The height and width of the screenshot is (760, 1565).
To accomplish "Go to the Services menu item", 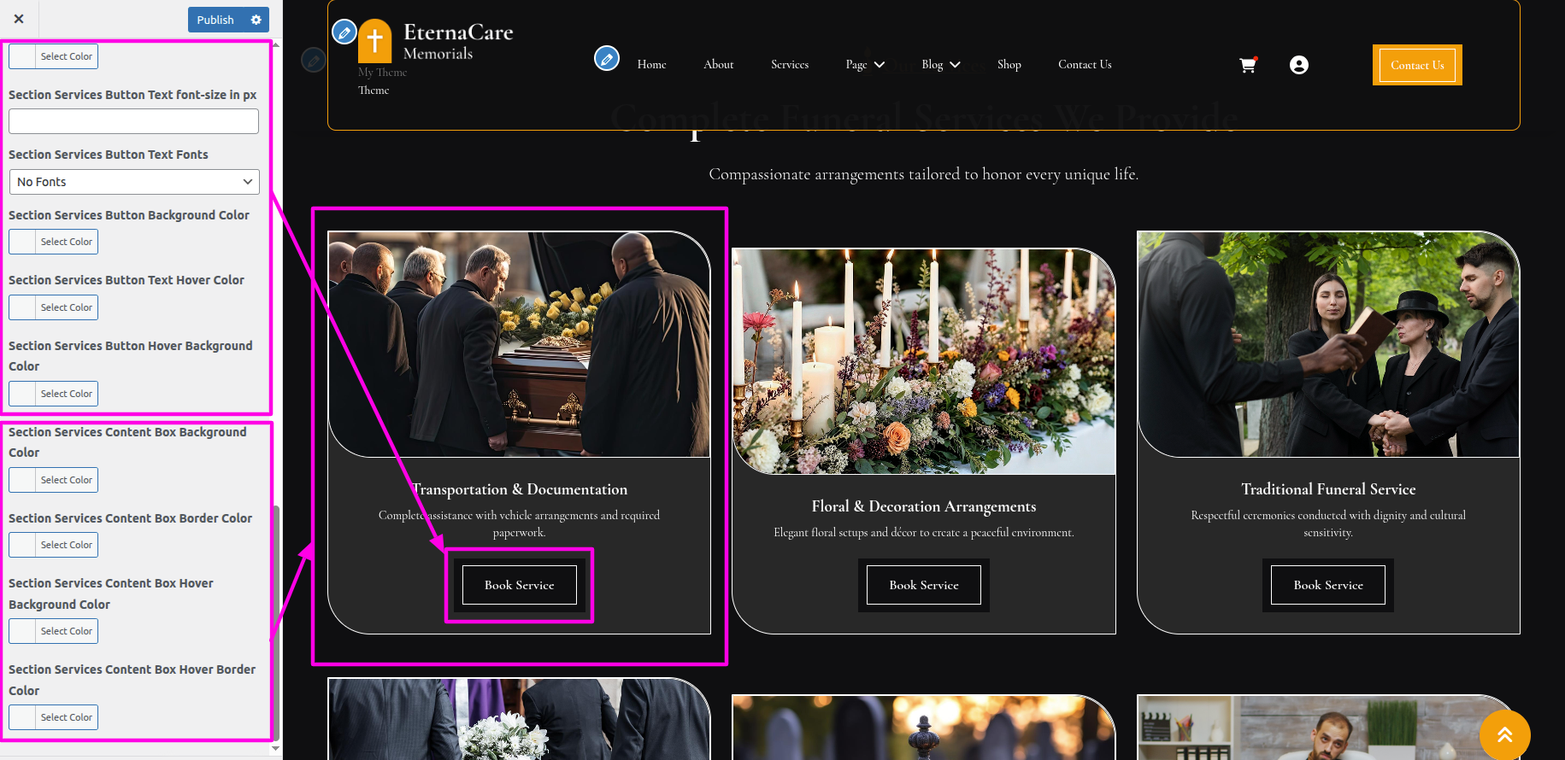I will coord(789,65).
